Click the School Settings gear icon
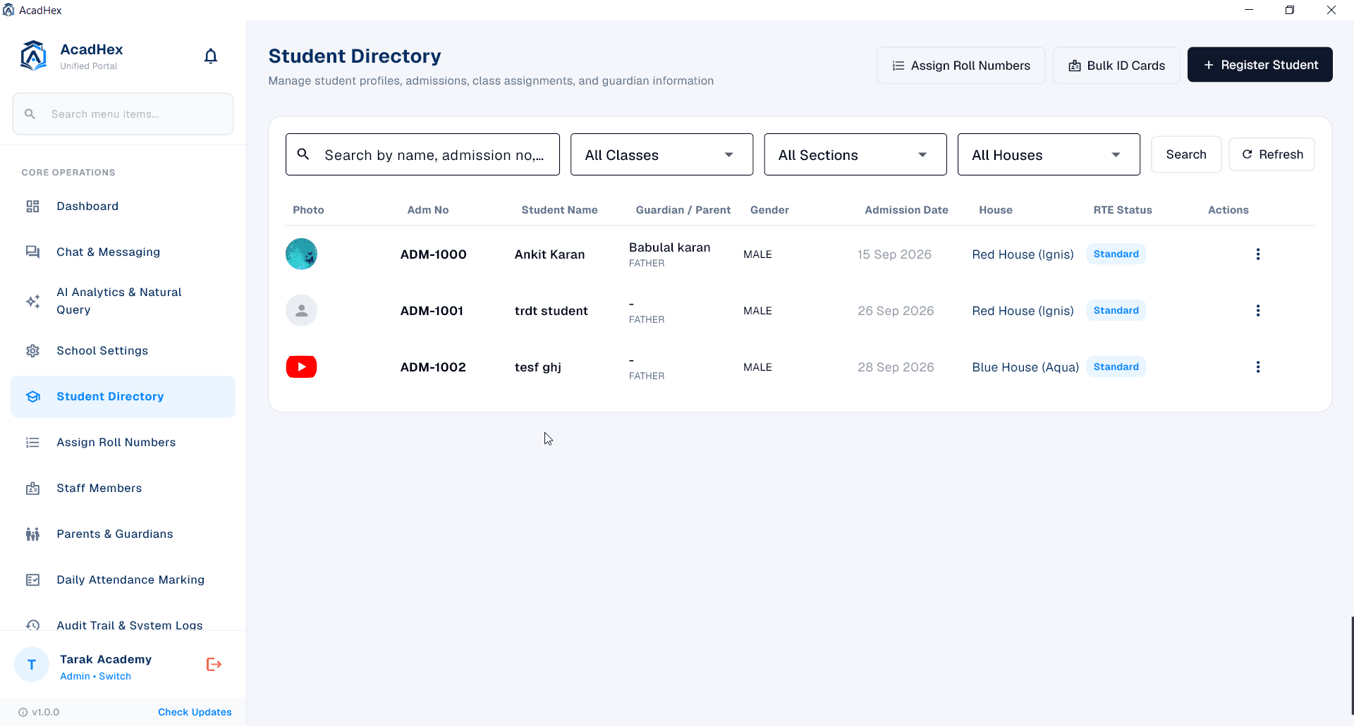Screen dimensions: 1354x726 coord(32,351)
